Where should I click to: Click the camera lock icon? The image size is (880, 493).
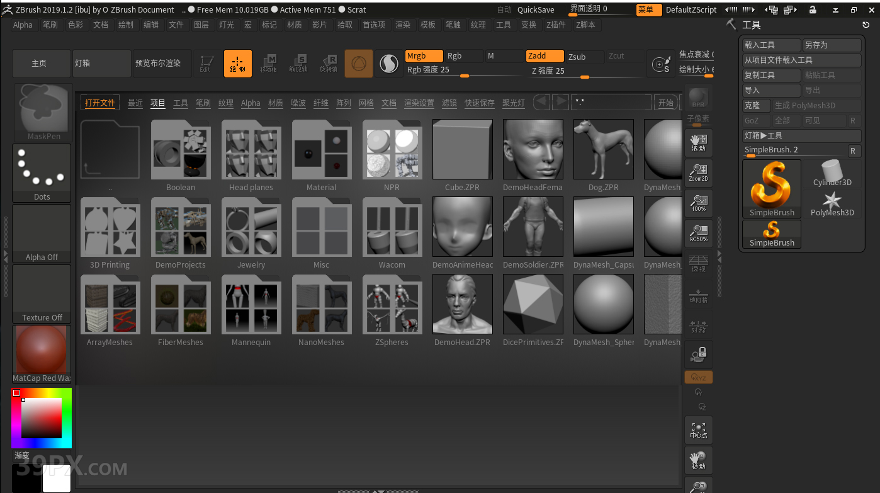click(x=699, y=354)
